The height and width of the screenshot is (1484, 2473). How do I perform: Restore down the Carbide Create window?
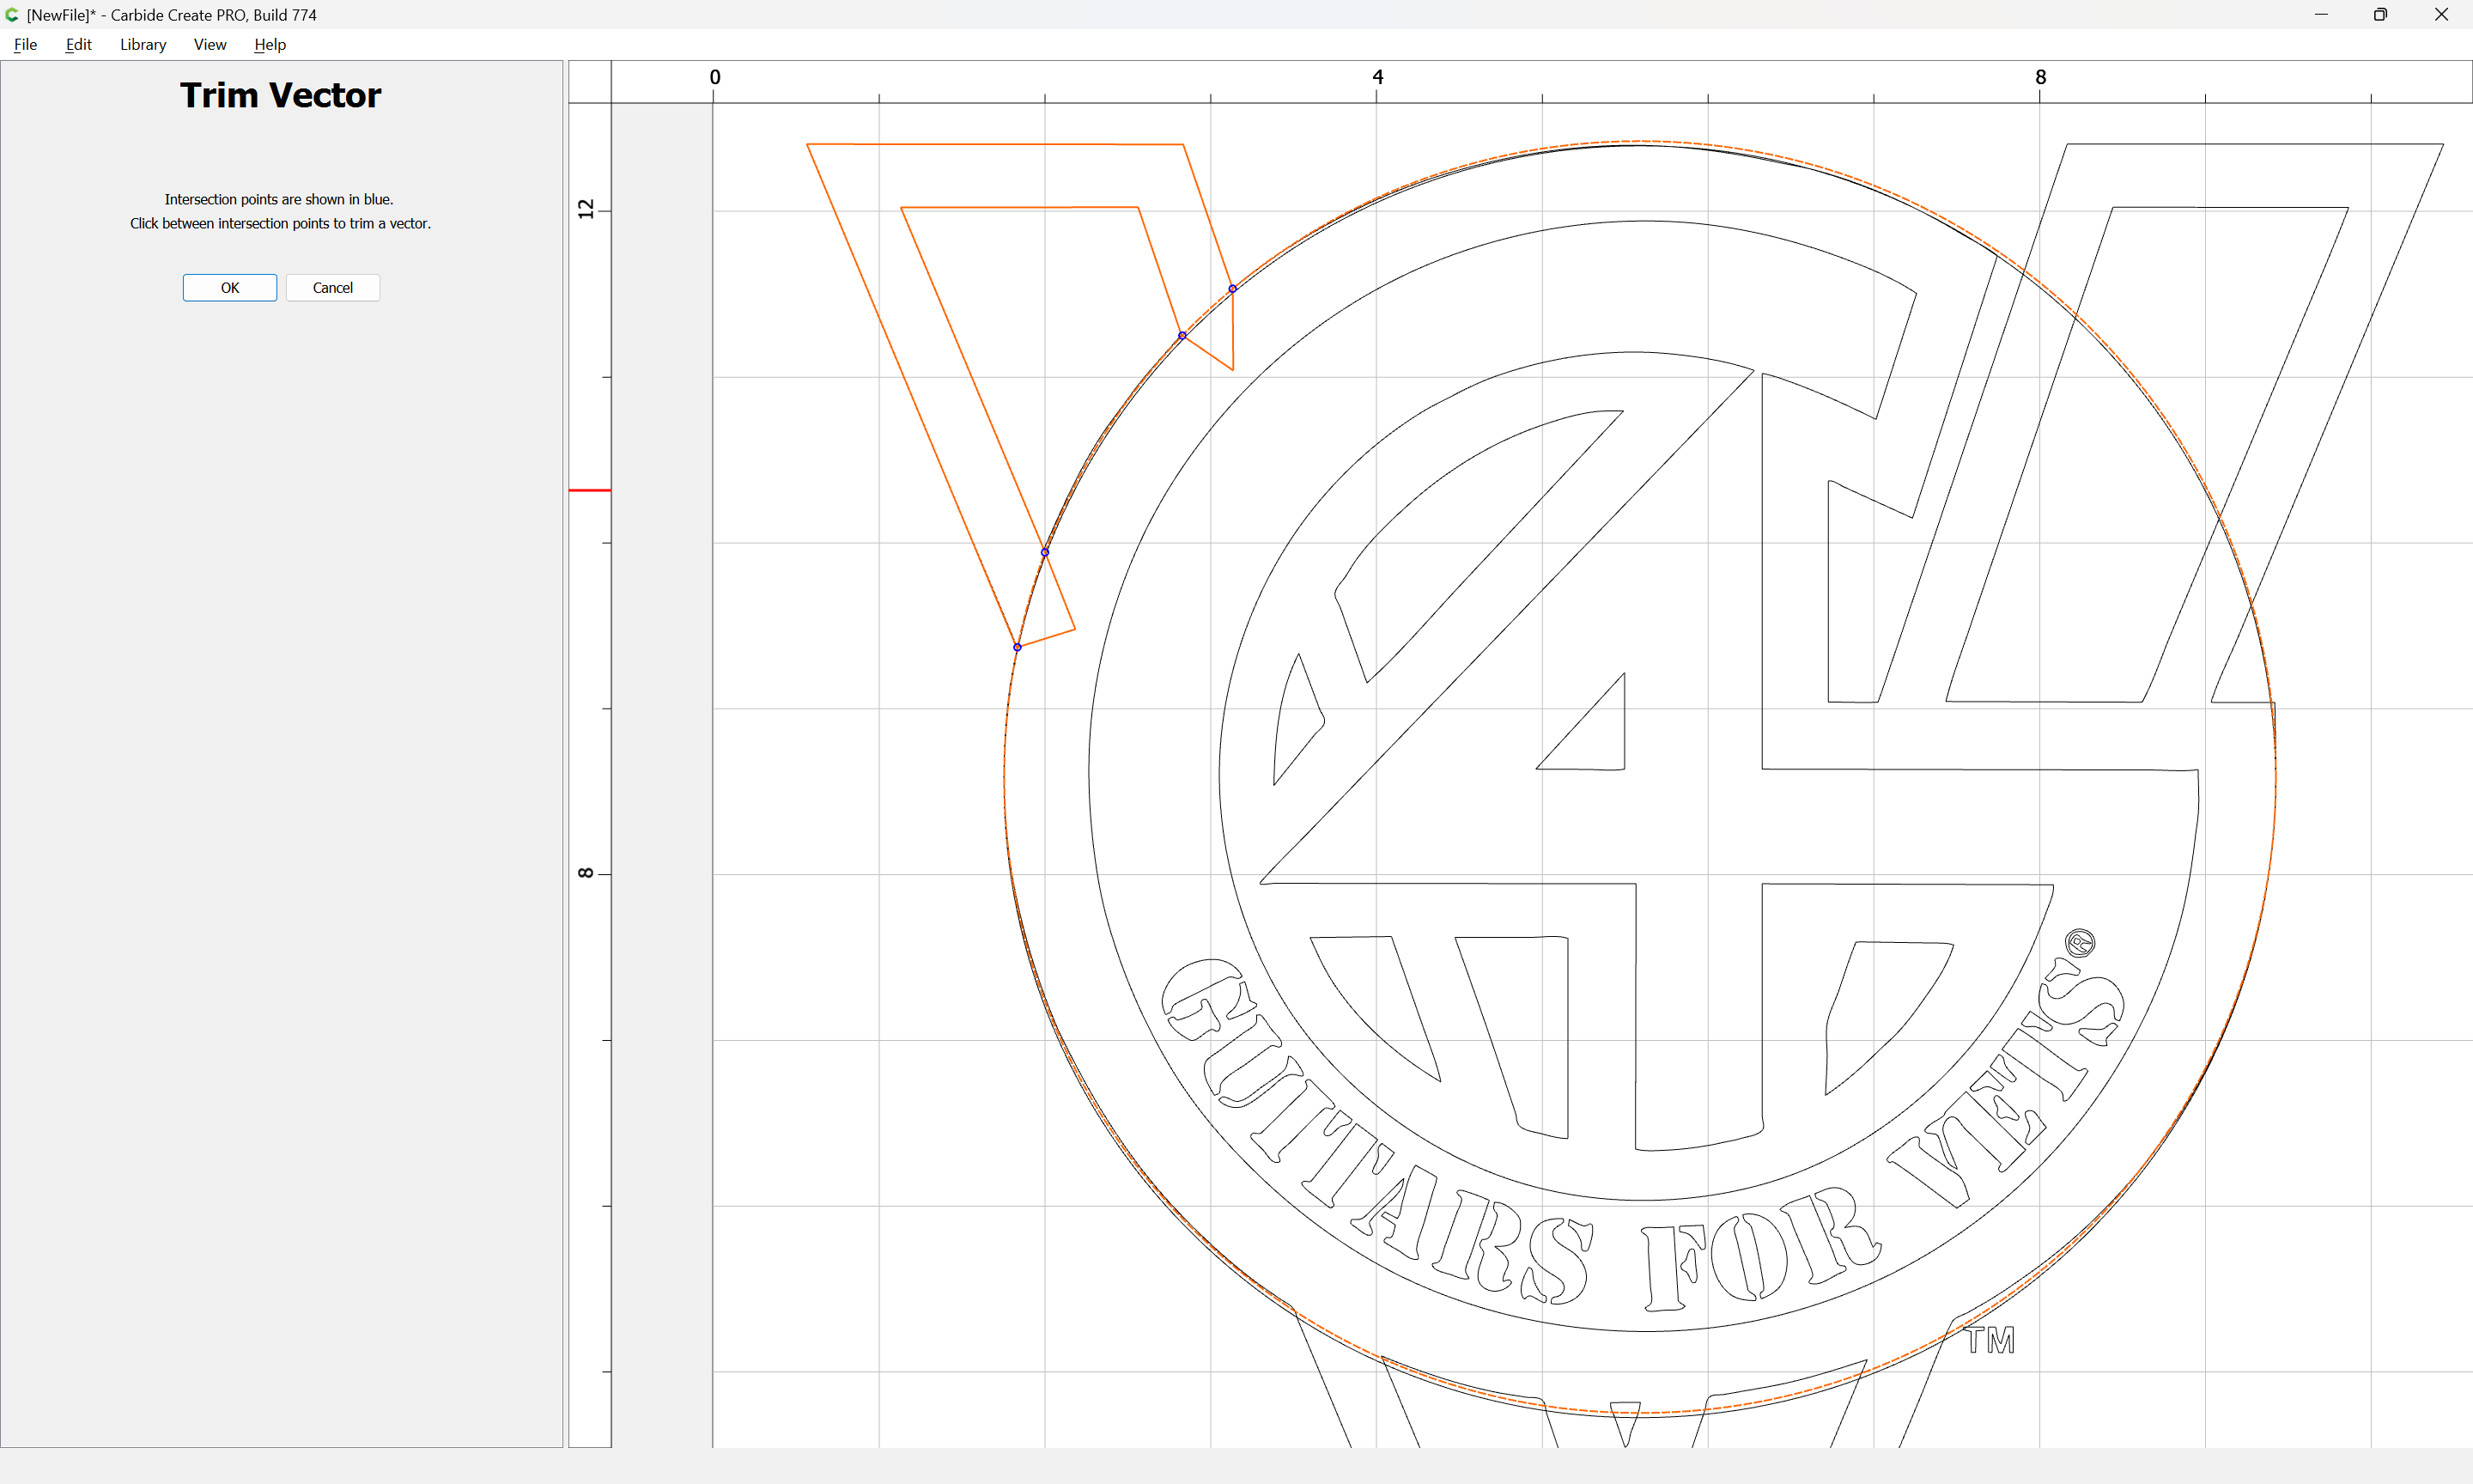(2381, 15)
